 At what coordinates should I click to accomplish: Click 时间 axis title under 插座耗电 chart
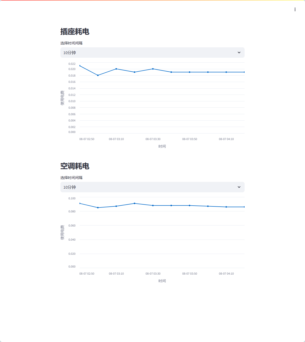(x=162, y=146)
